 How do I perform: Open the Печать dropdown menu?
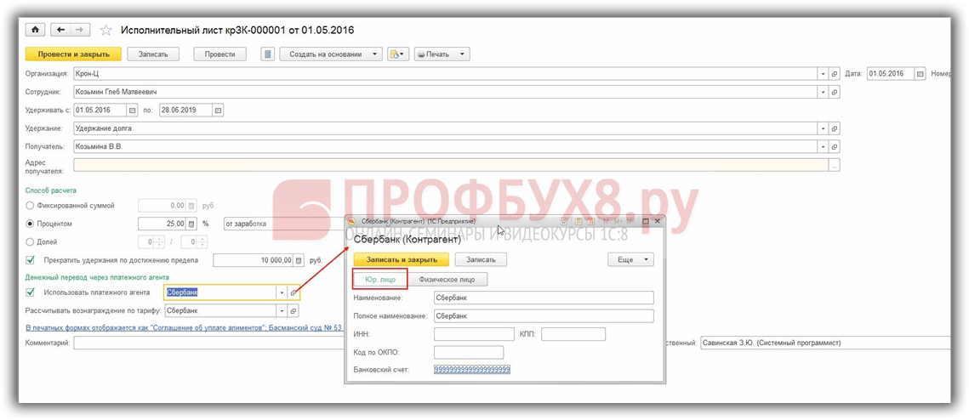442,54
